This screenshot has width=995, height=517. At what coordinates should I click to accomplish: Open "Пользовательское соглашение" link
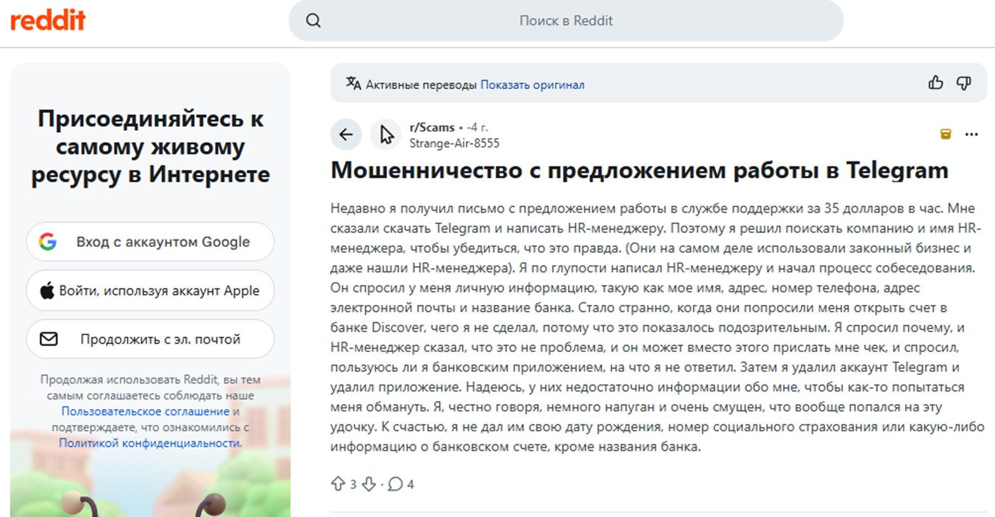145,411
